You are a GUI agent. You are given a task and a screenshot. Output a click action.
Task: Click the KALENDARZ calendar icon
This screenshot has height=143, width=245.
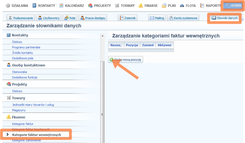(x=62, y=5)
